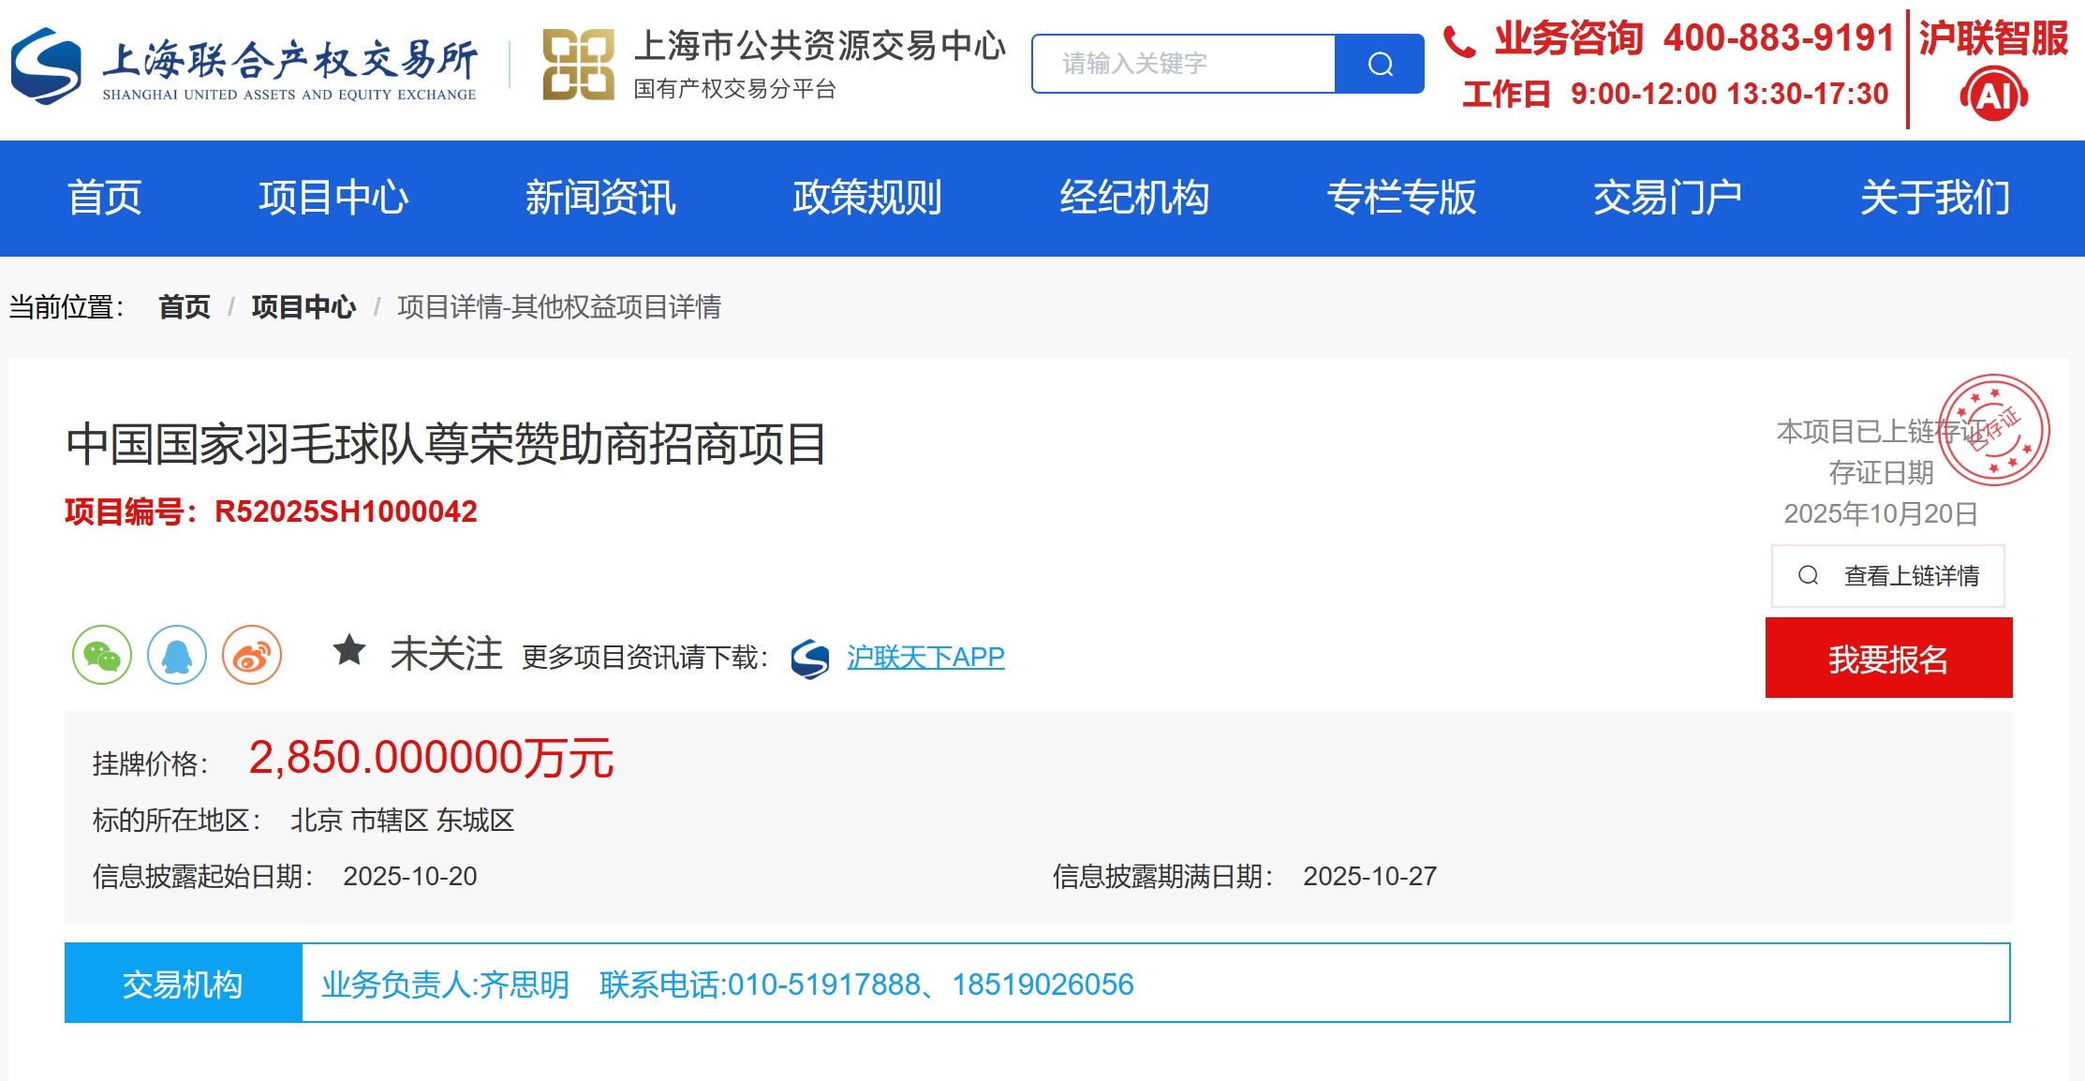Share project via QQ penguin icon
This screenshot has height=1081, width=2085.
[177, 656]
